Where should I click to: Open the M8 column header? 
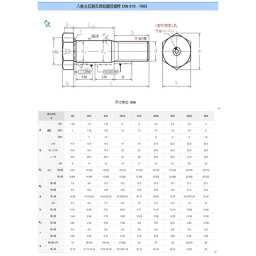[72, 116]
